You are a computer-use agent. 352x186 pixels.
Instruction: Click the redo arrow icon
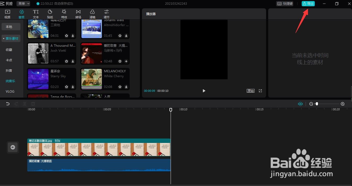[x=16, y=104]
